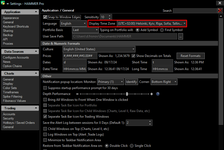Image resolution: width=224 pixels, height=150 pixels.
Task: Enable Bring All Windows to Front checkbox
Action: 45,100
